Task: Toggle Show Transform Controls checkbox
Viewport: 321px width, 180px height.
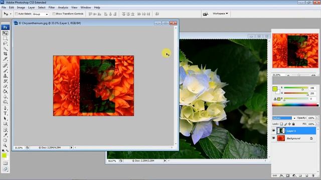Action: coord(54,14)
